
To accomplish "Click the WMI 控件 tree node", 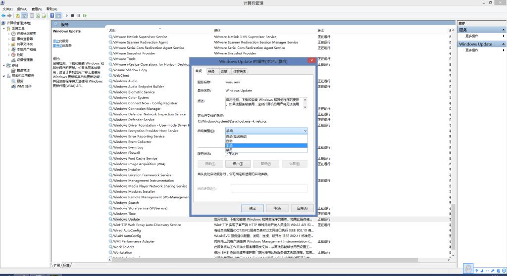I will (x=24, y=86).
